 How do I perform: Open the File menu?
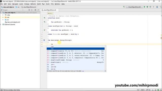pos(2,4)
